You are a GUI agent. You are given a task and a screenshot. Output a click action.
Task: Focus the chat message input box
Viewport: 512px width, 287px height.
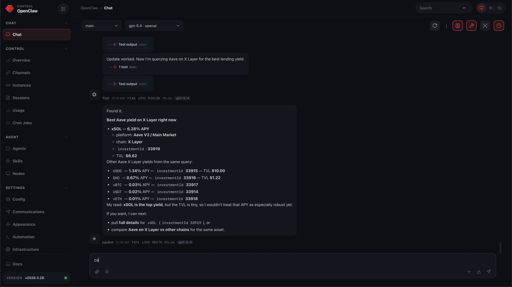(293, 260)
